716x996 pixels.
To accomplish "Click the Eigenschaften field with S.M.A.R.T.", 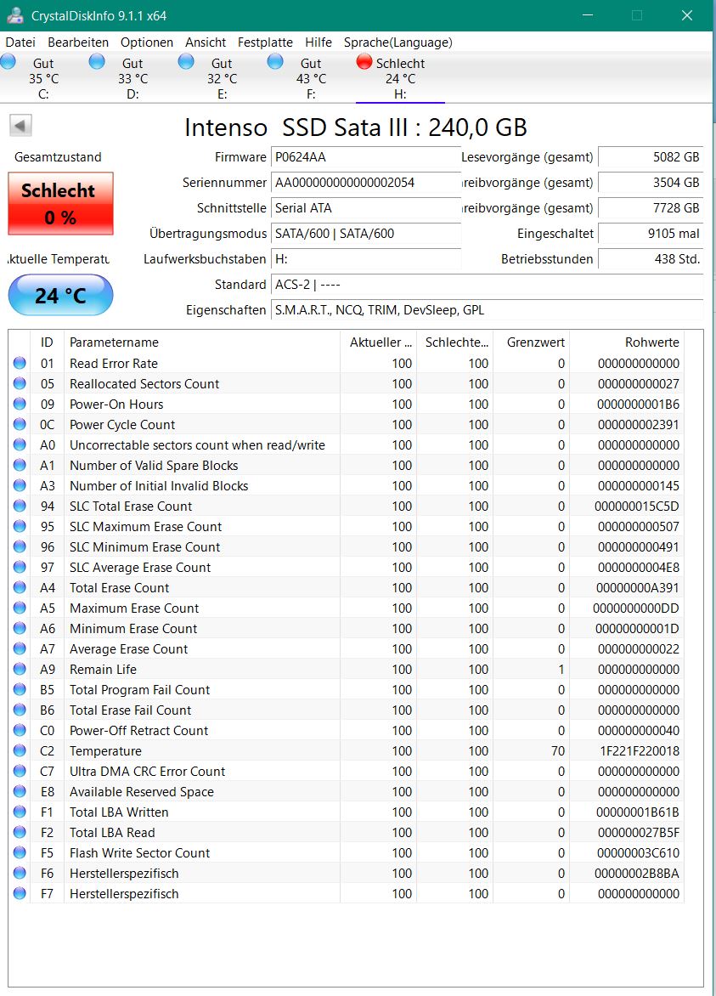I will pos(487,310).
